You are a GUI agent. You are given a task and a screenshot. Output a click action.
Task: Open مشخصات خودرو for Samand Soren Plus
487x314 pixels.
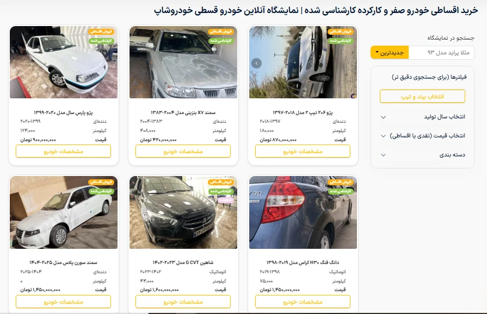point(63,302)
